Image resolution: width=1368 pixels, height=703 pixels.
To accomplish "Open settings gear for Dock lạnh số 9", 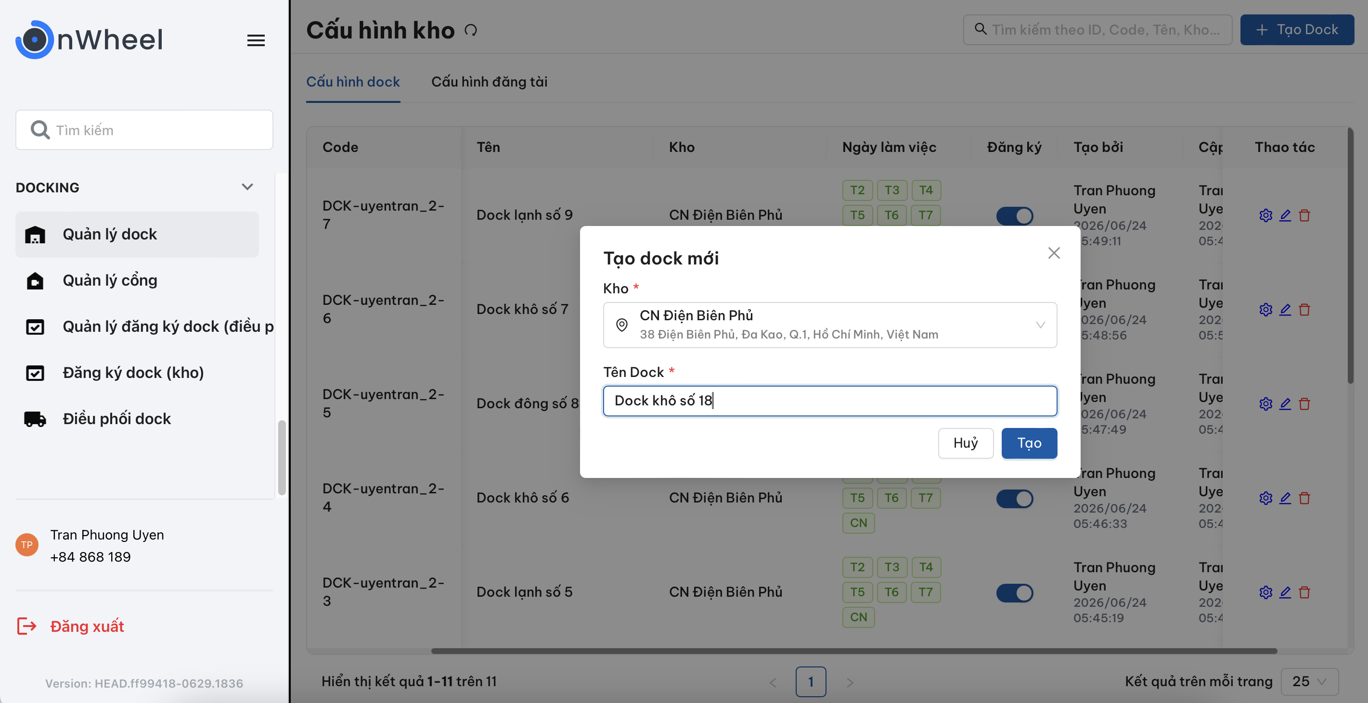I will pyautogui.click(x=1265, y=215).
